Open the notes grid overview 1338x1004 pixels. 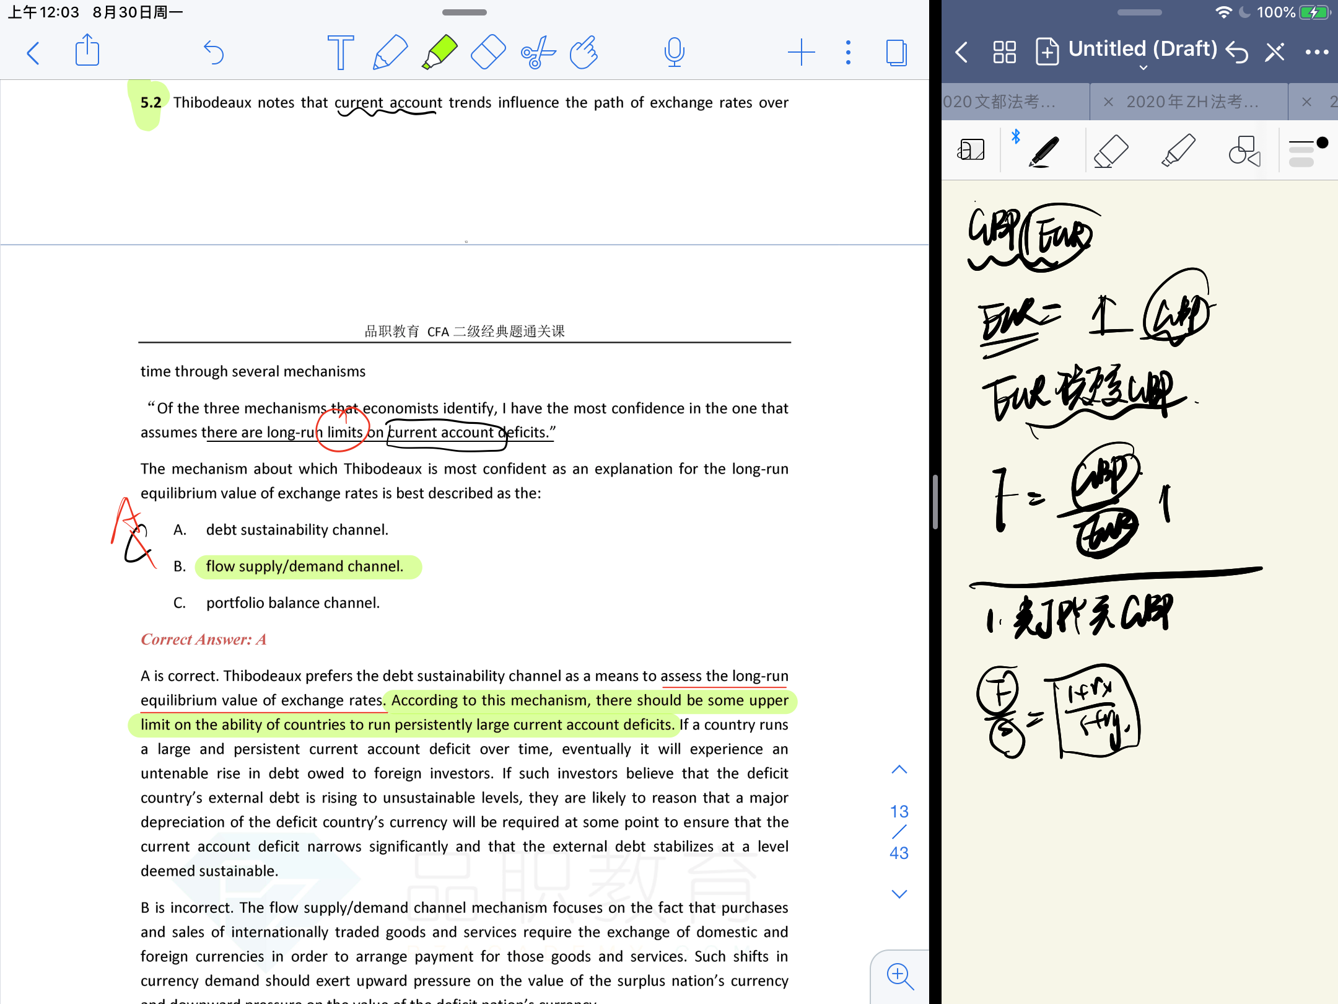1004,53
